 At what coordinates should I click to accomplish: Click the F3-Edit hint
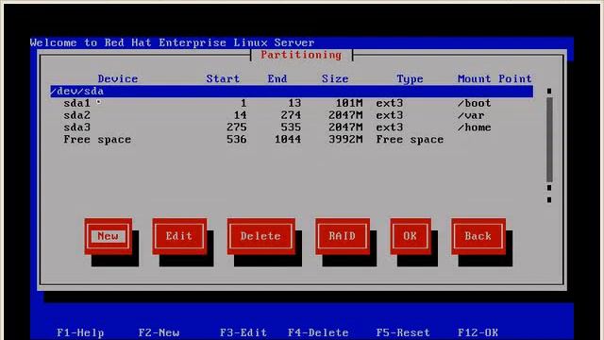(243, 332)
